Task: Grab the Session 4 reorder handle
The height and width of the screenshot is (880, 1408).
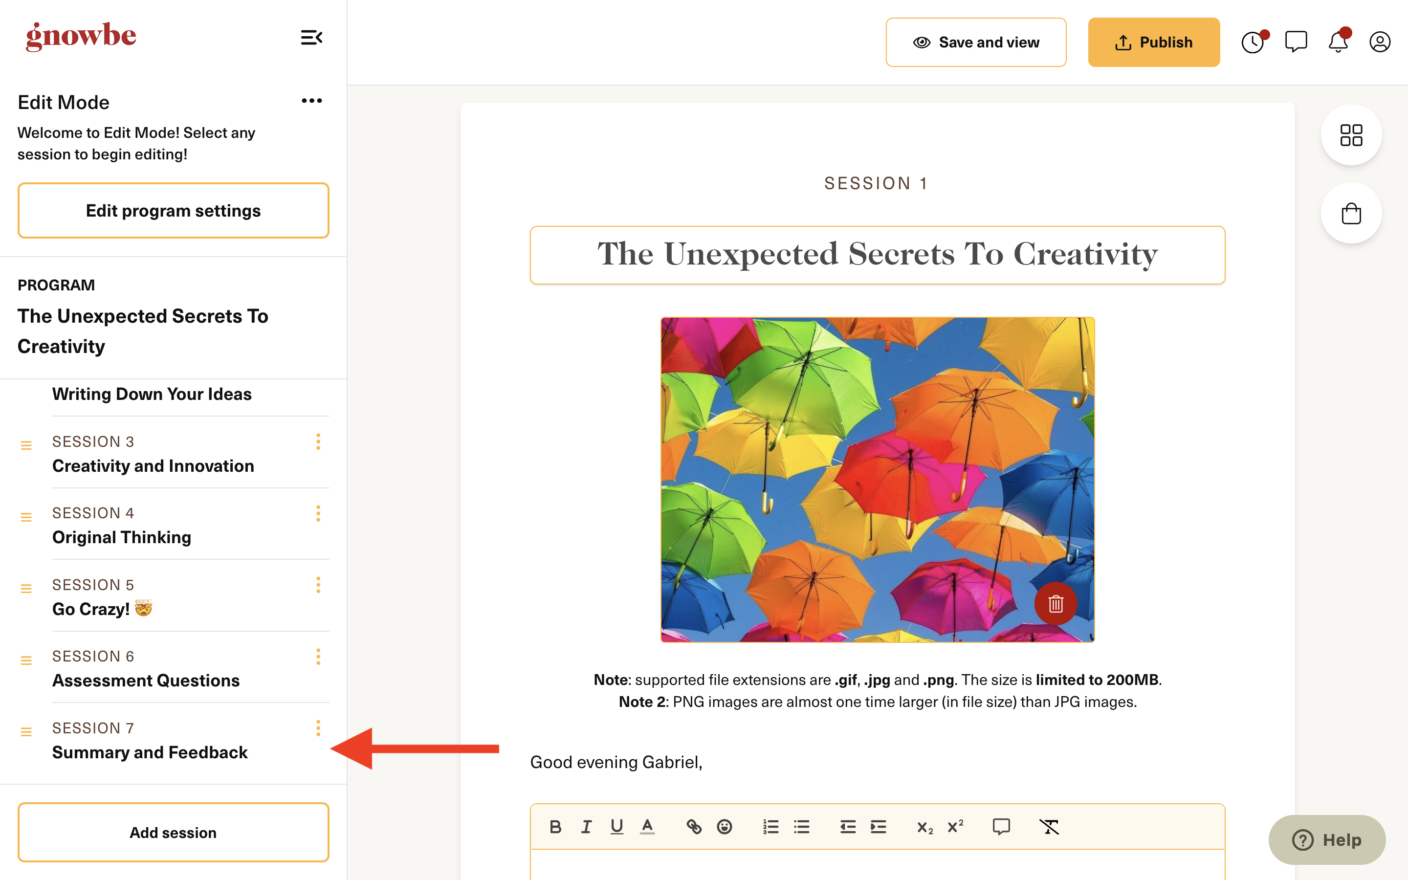Action: click(x=26, y=517)
